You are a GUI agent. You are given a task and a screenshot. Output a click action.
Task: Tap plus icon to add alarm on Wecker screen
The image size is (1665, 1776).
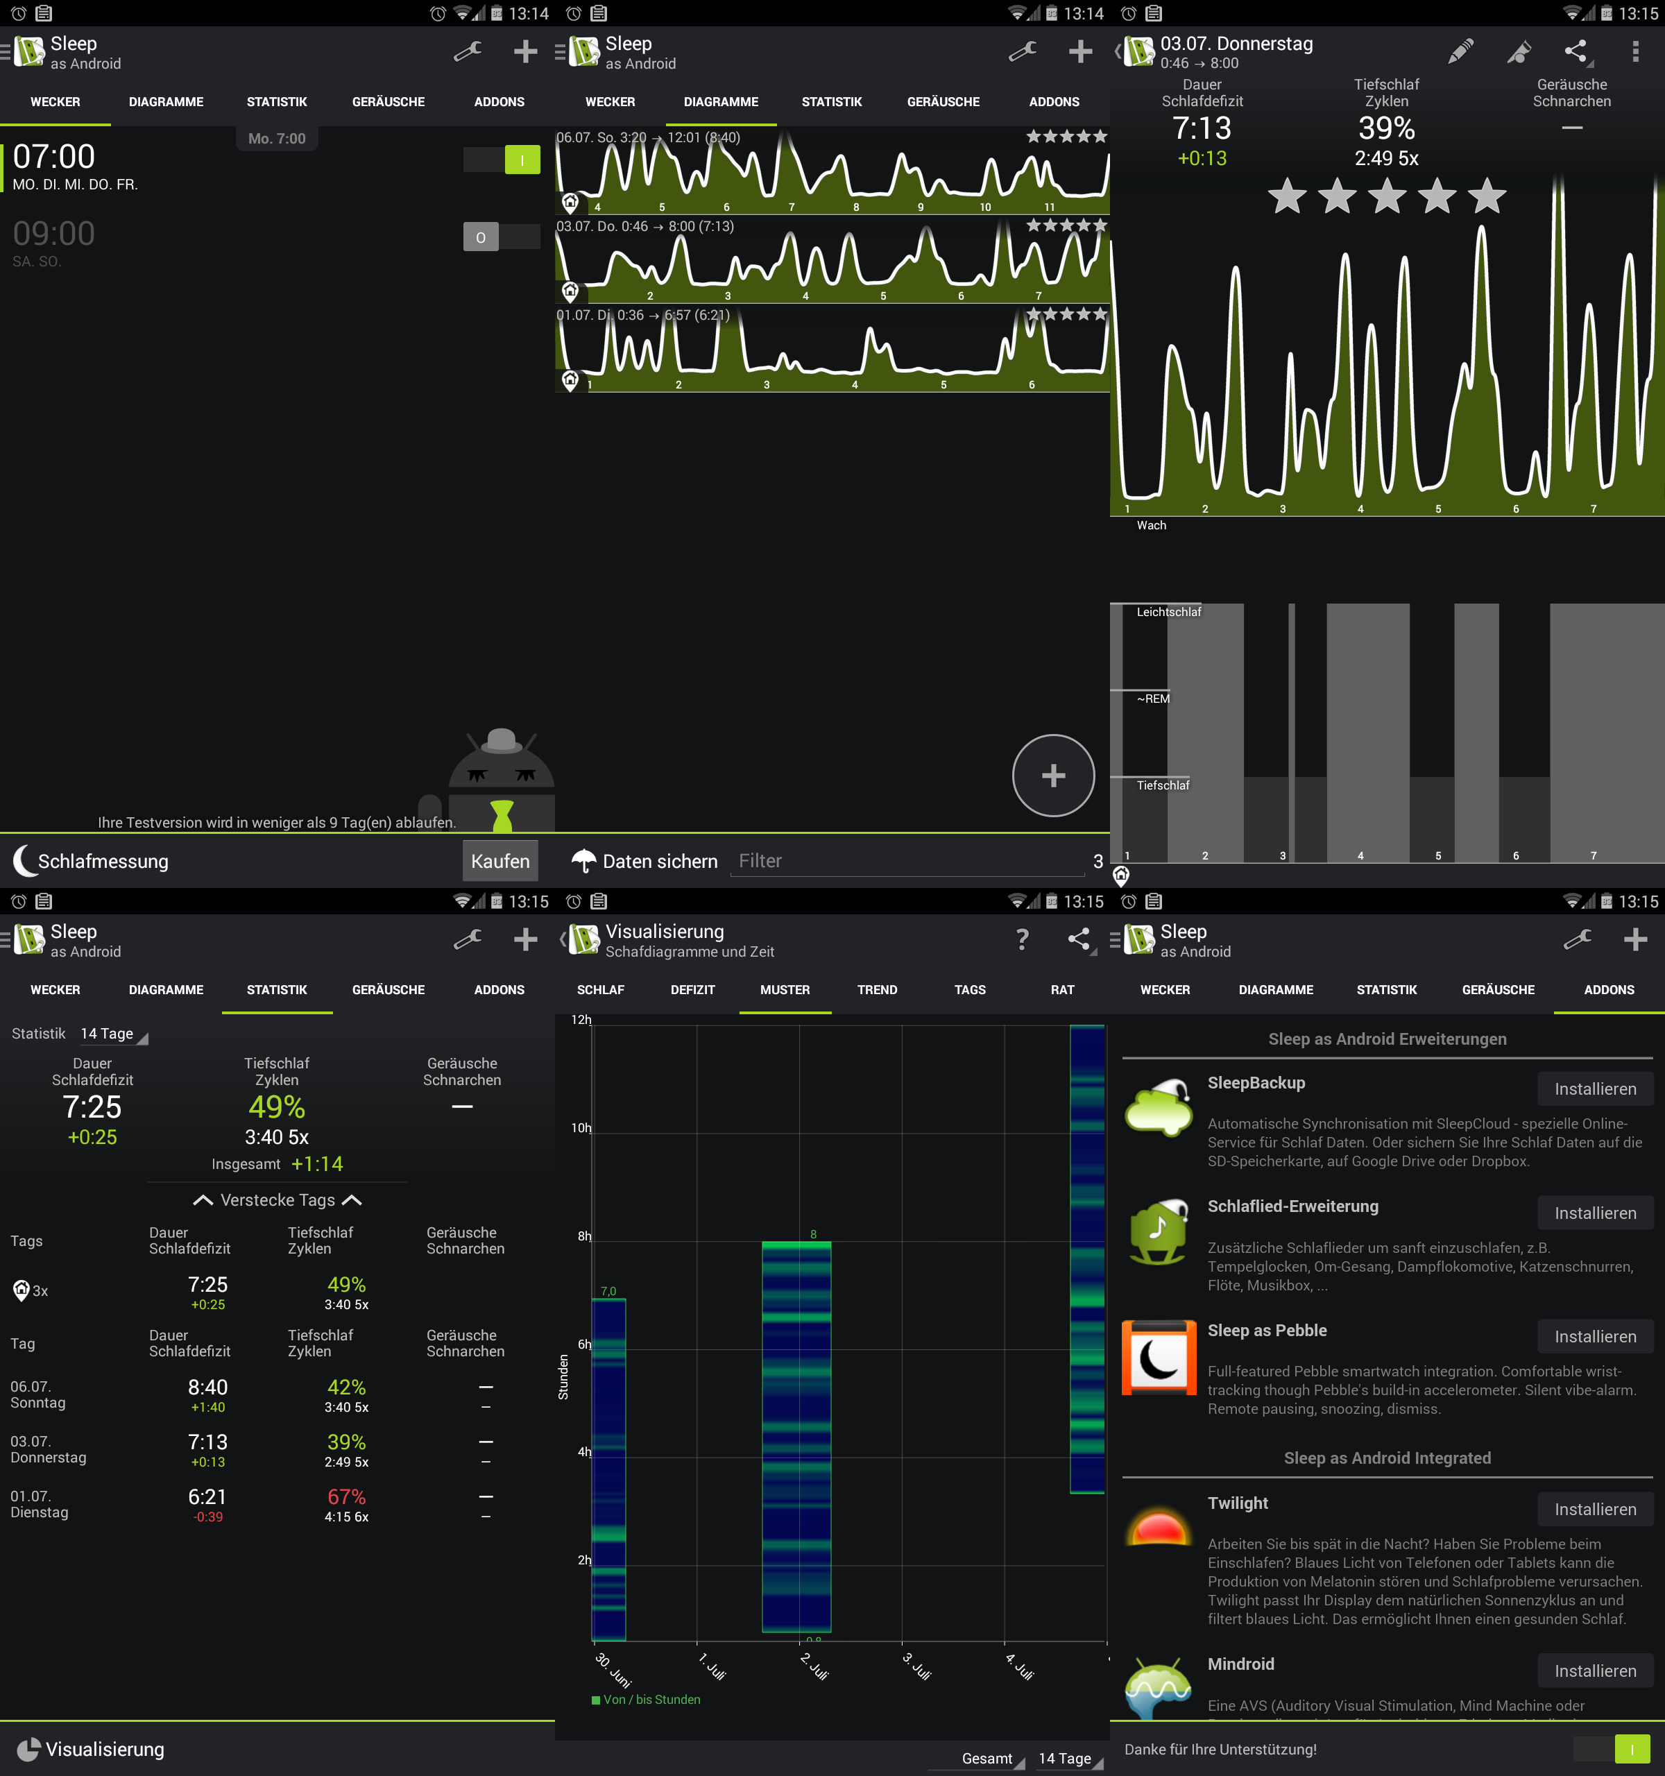tap(525, 52)
